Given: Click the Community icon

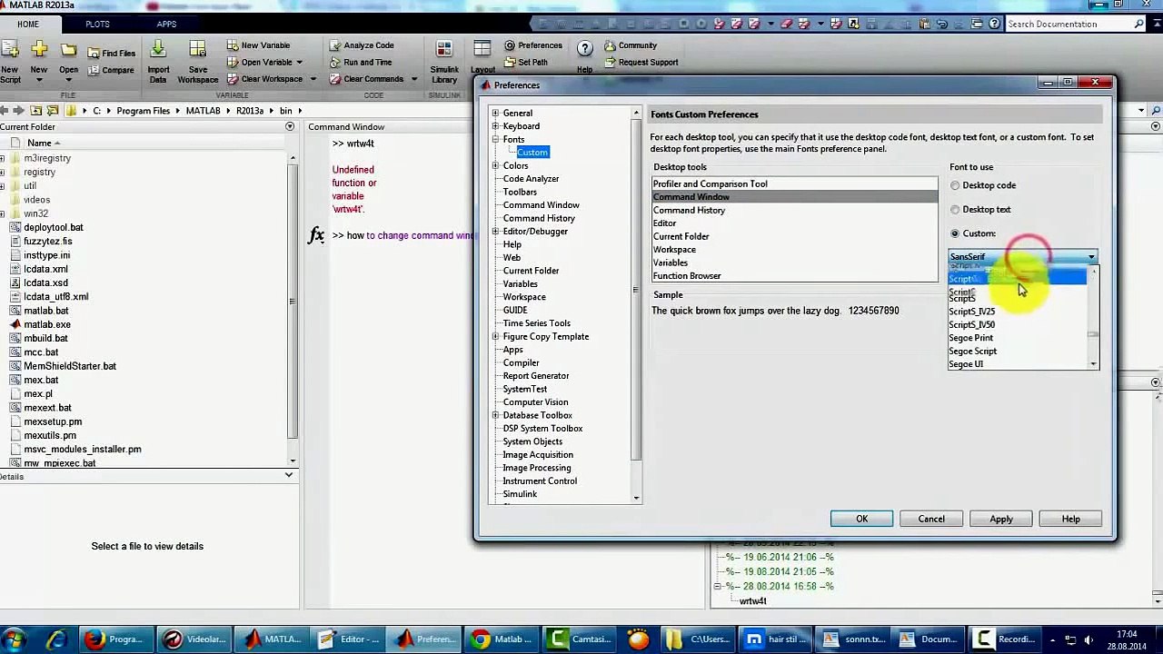Looking at the screenshot, I should pyautogui.click(x=611, y=45).
